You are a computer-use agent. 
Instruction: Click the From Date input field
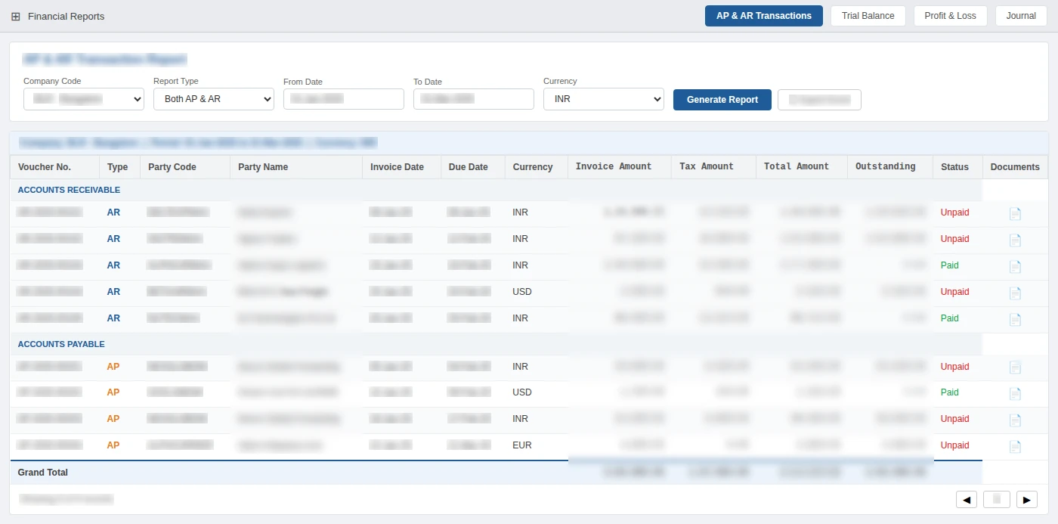pos(344,99)
